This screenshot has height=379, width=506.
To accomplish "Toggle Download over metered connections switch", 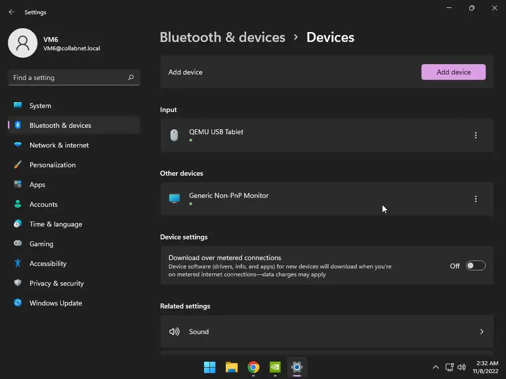I will (475, 266).
